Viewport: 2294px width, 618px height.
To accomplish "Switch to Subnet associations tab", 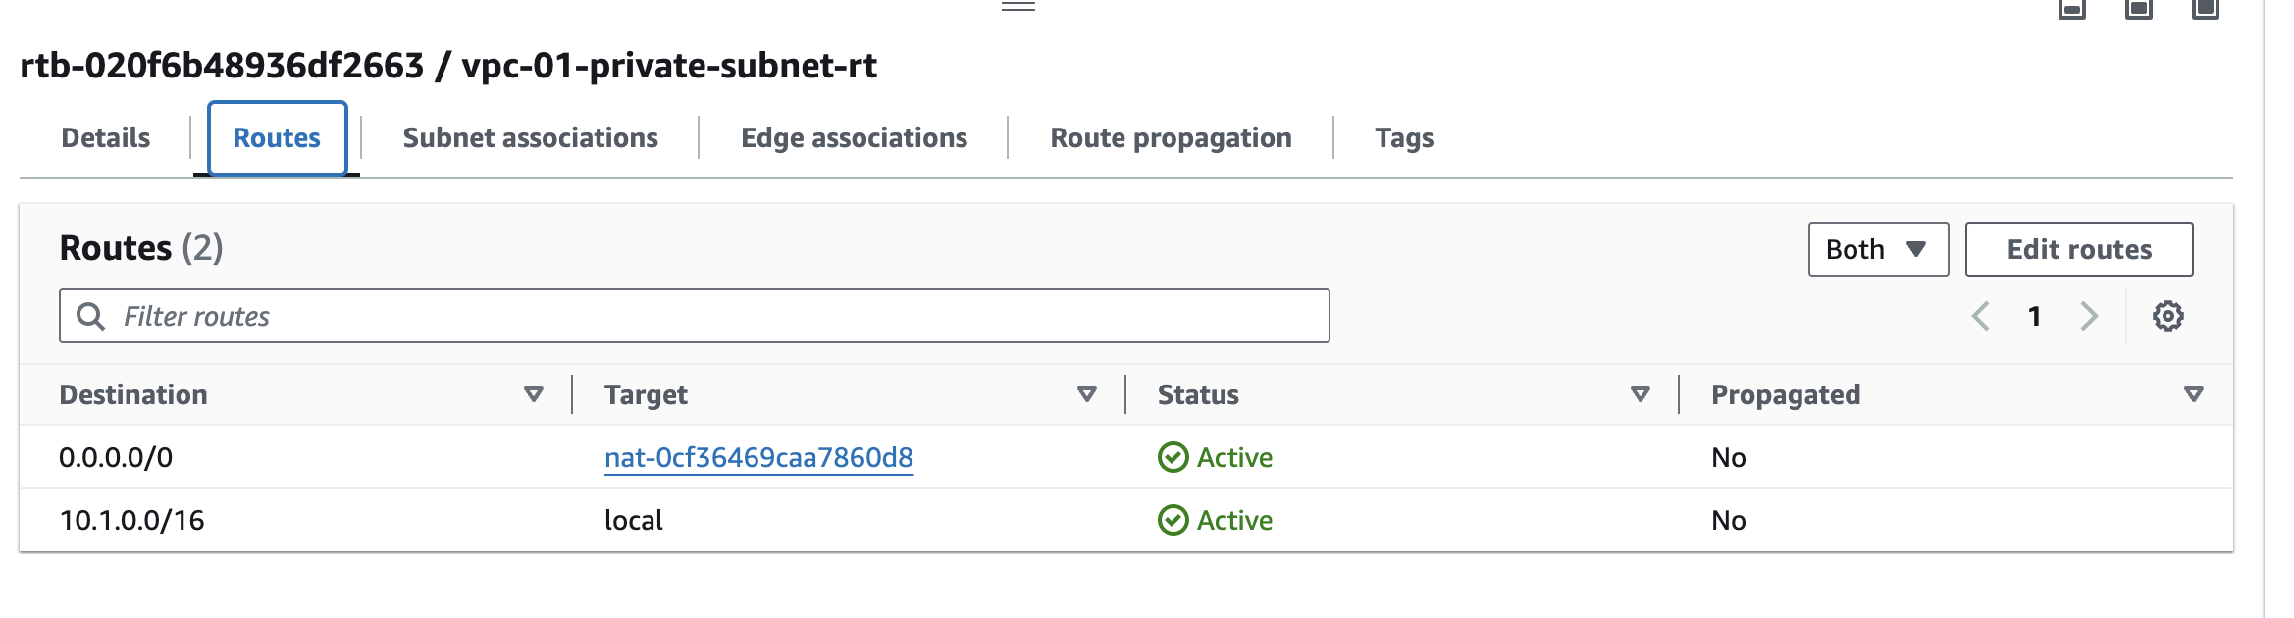I will (x=530, y=138).
